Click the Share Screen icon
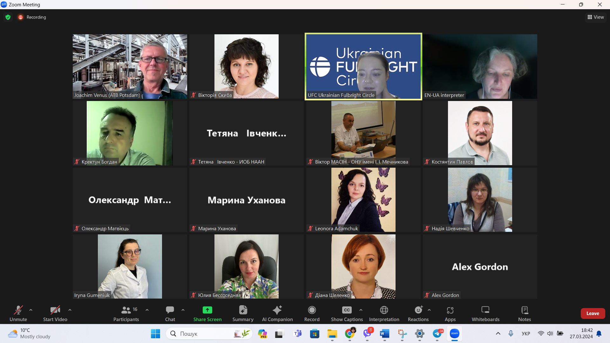Viewport: 610px width, 343px height. click(207, 310)
